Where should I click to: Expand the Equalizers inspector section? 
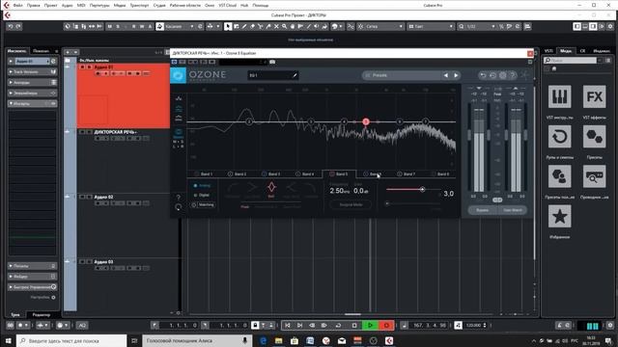tap(32, 93)
